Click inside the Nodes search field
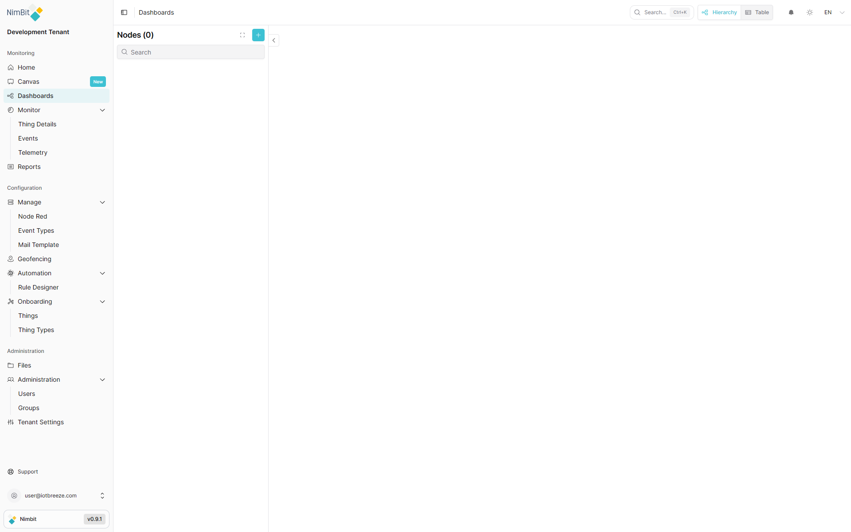This screenshot has height=532, width=851. [190, 52]
